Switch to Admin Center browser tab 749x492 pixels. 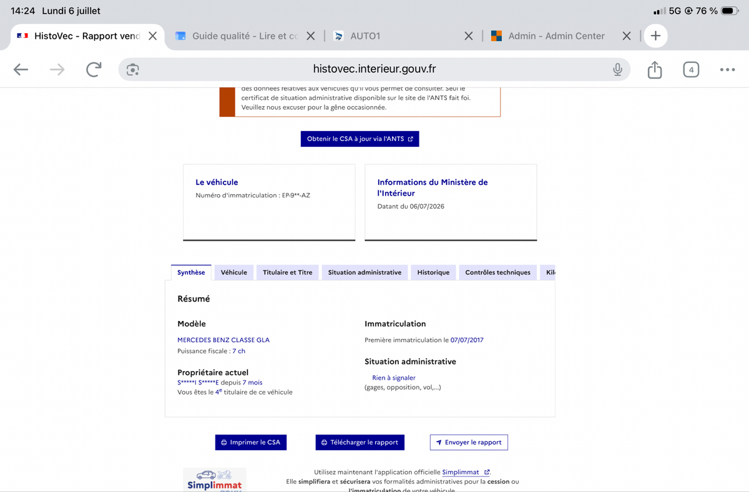(x=548, y=36)
